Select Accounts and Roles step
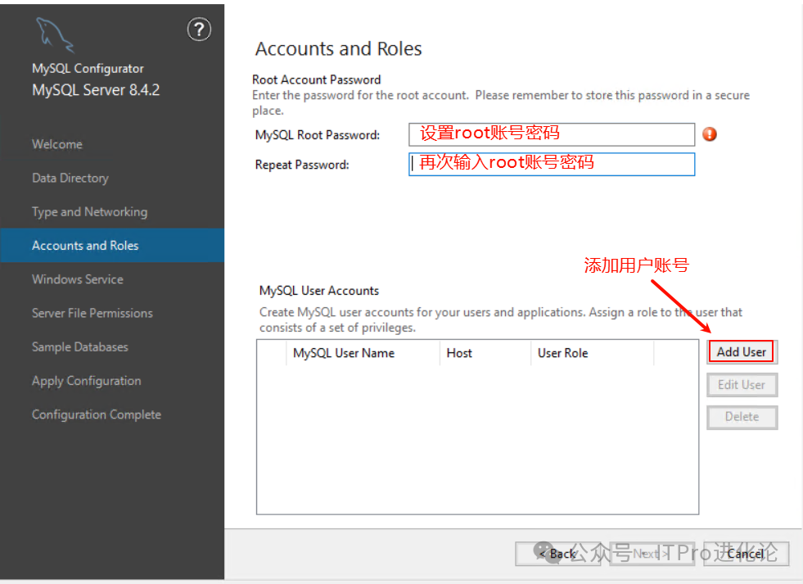 pos(112,246)
